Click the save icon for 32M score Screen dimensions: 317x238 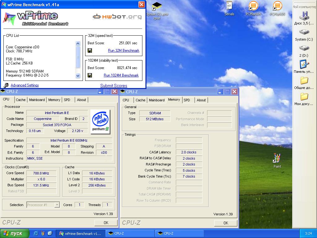[x=90, y=51]
